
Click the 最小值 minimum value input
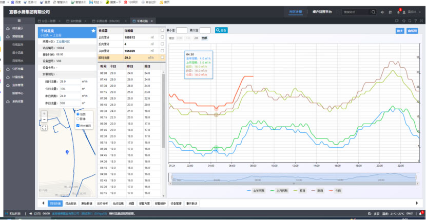(182, 30)
